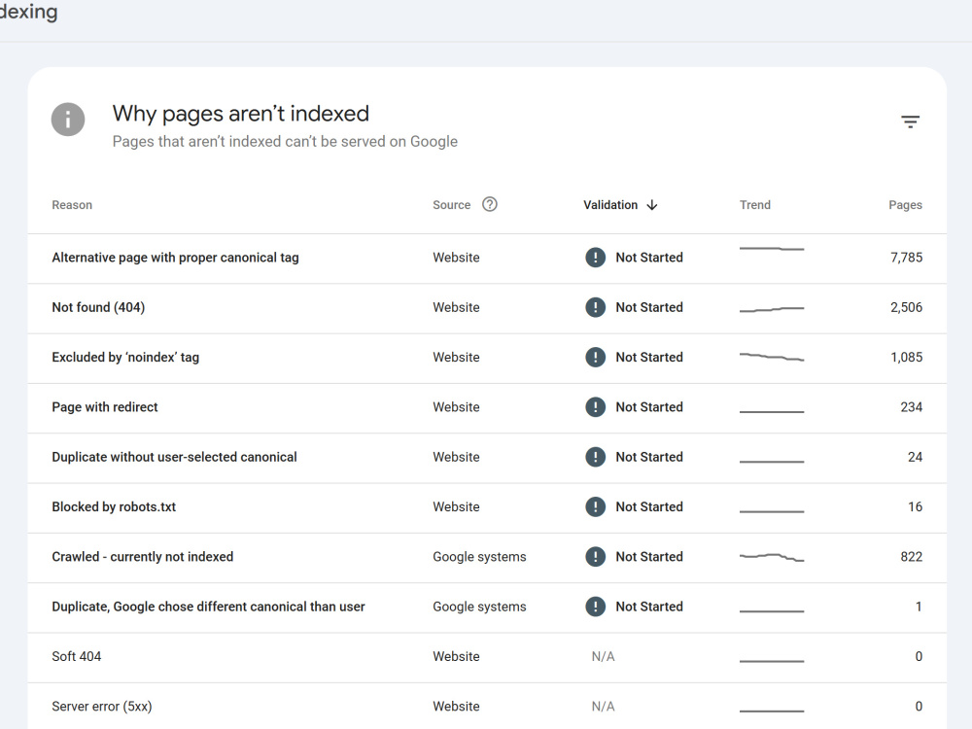972x729 pixels.
Task: Click 'Not Started' status in Page with redirect row
Action: pos(649,406)
